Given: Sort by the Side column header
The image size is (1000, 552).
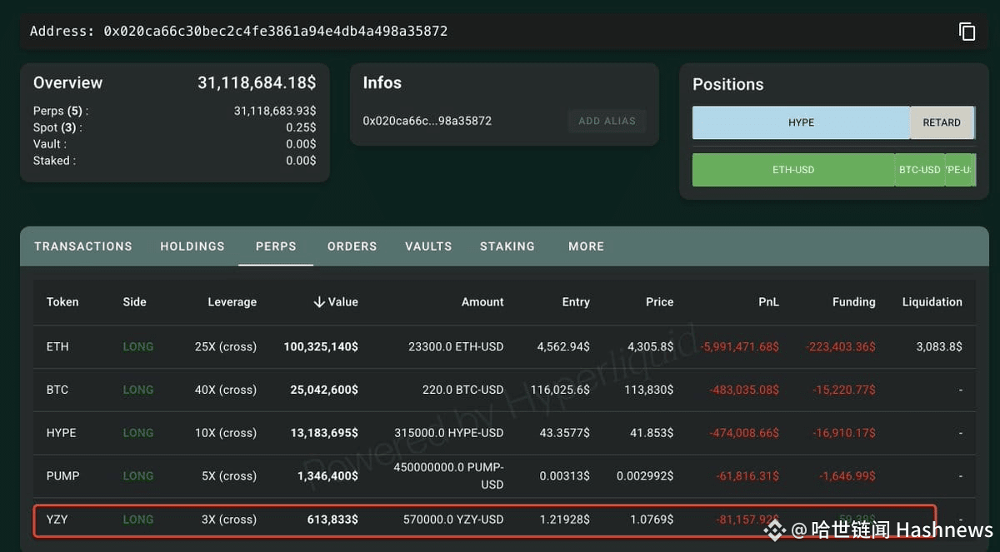Looking at the screenshot, I should (134, 302).
